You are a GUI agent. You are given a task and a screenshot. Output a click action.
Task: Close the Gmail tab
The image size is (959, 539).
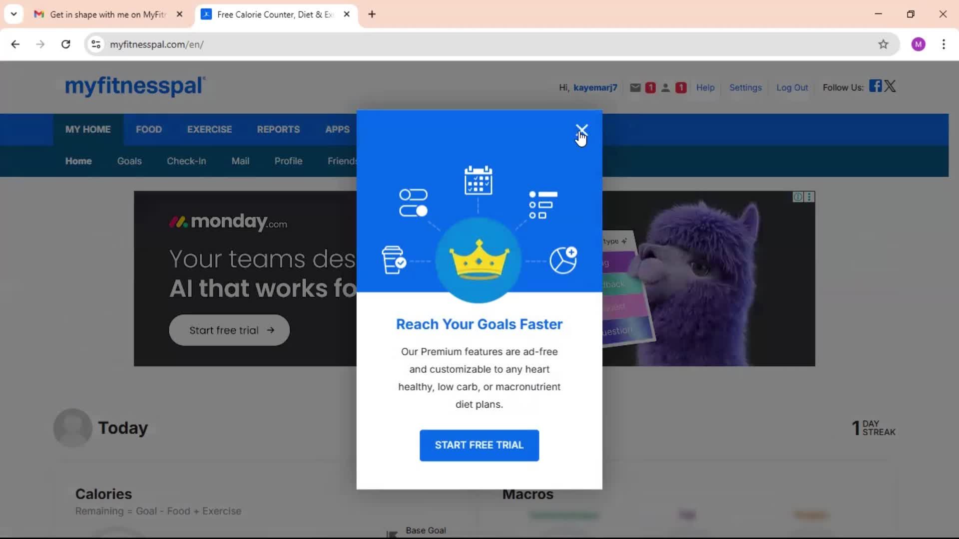tap(179, 14)
